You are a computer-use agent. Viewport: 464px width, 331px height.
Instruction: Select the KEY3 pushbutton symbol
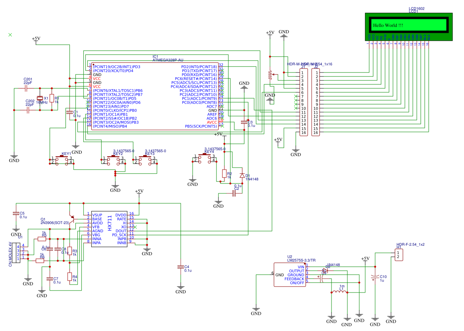click(145, 160)
